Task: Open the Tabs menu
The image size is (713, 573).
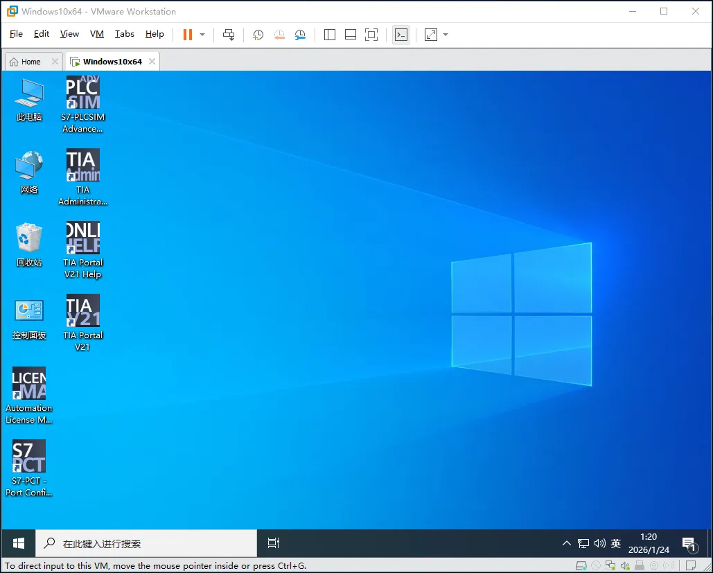Action: click(124, 34)
